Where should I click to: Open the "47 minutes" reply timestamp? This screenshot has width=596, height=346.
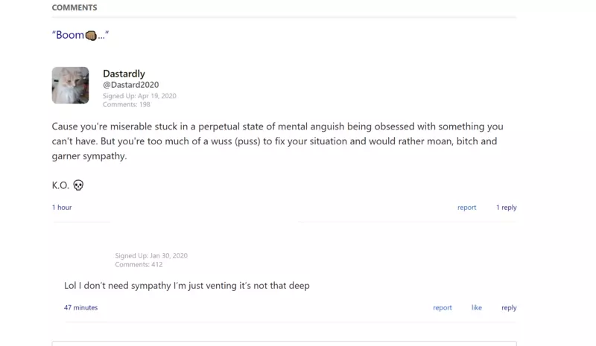[81, 307]
